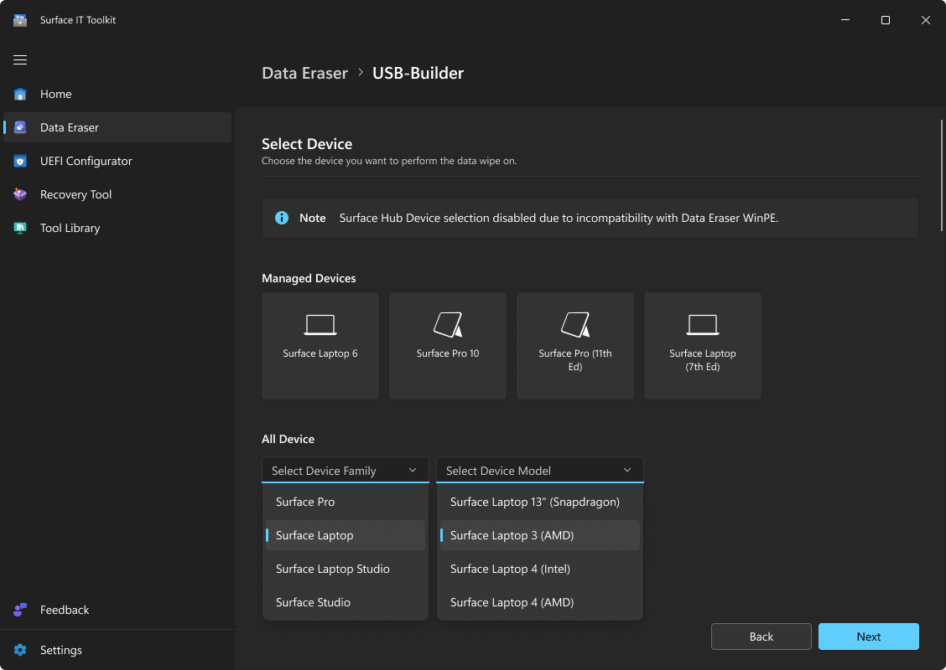Screen dimensions: 946x670
Task: Click the Surface Pro 10 tablet icon
Action: point(448,325)
